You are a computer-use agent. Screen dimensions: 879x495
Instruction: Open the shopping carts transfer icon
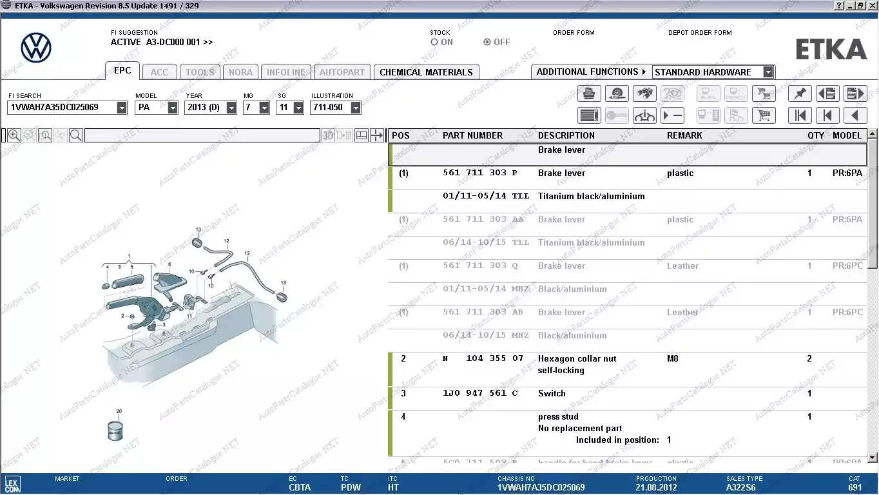764,93
